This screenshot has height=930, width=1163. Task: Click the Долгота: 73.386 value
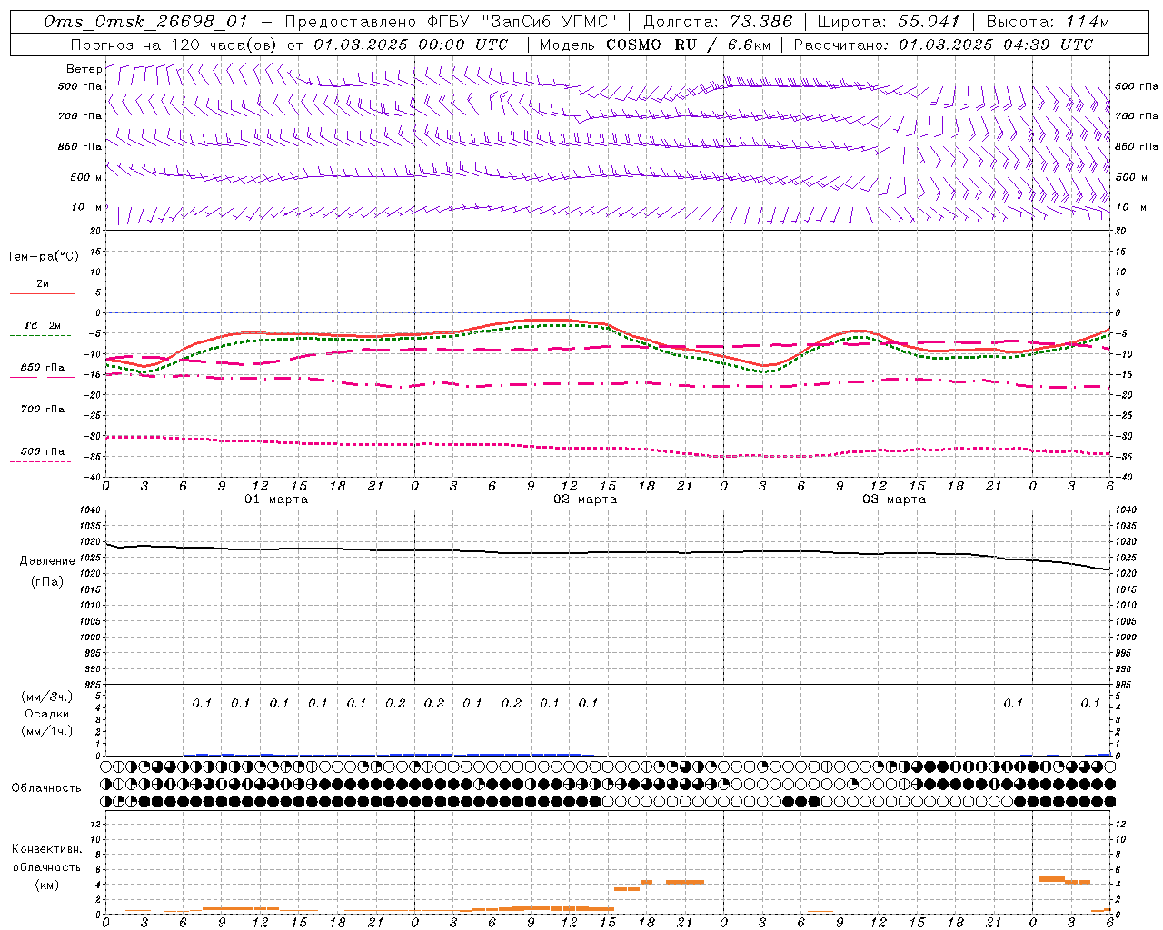[718, 22]
